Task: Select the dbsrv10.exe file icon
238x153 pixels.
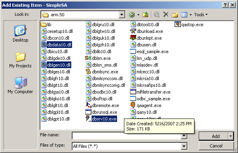Action: coord(88,119)
